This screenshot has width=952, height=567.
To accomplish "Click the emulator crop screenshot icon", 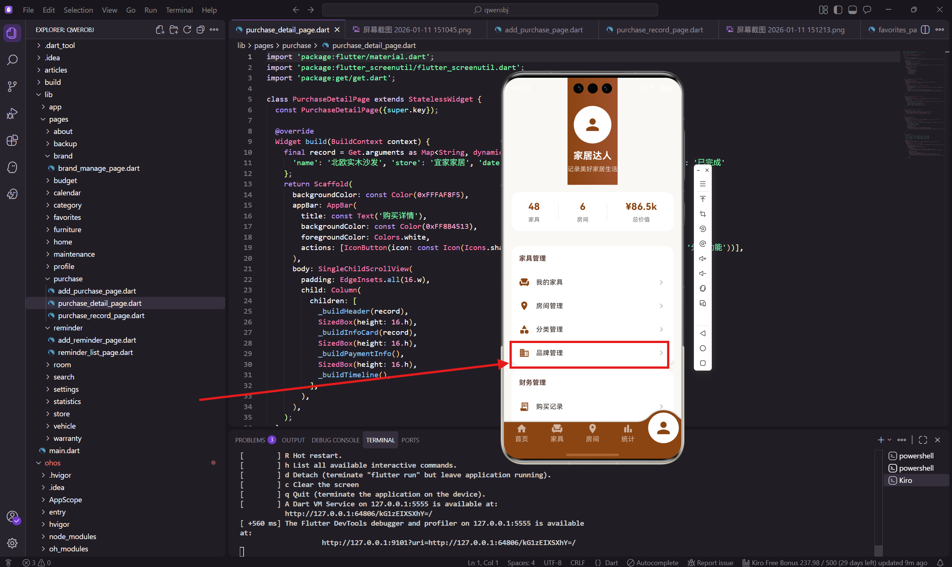I will pos(702,214).
